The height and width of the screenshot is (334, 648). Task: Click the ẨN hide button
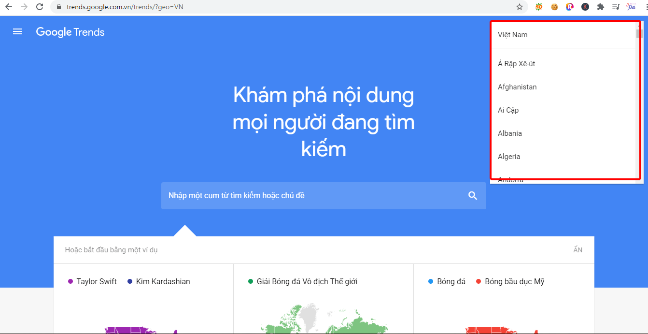click(x=578, y=250)
